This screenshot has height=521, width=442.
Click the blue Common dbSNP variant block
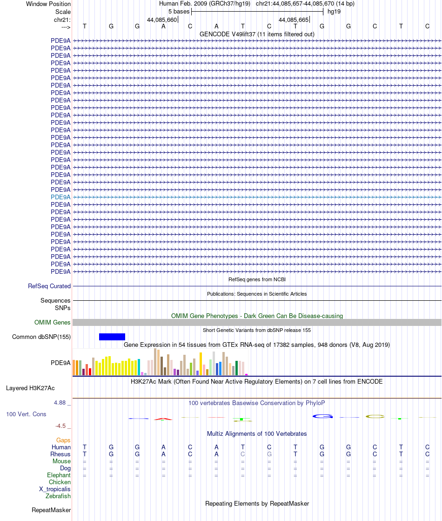click(x=112, y=337)
